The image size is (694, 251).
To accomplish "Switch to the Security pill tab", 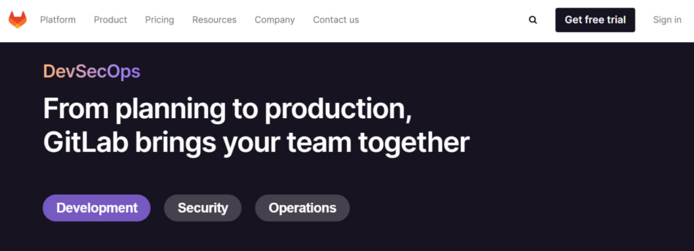I will [203, 208].
